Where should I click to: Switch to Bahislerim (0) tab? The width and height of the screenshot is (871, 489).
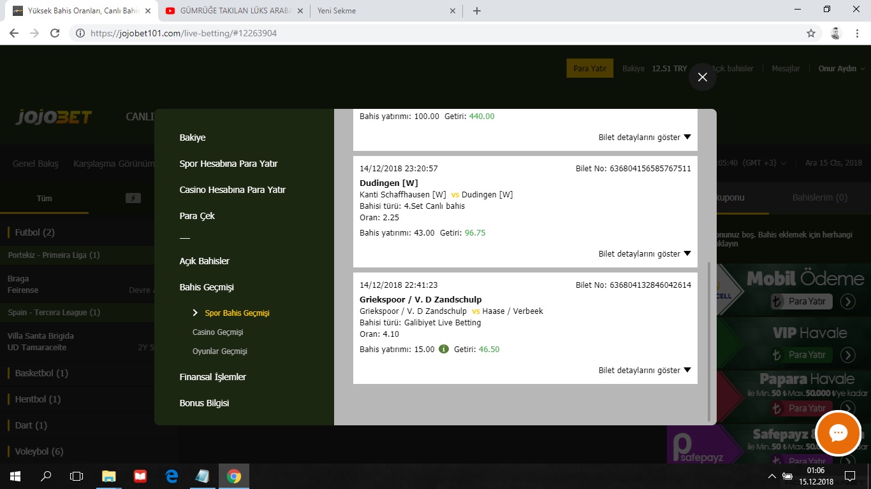tap(819, 198)
